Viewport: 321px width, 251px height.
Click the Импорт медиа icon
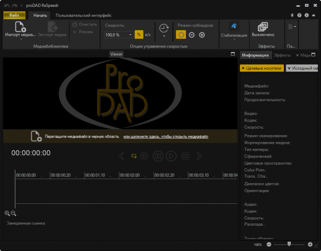(20, 27)
